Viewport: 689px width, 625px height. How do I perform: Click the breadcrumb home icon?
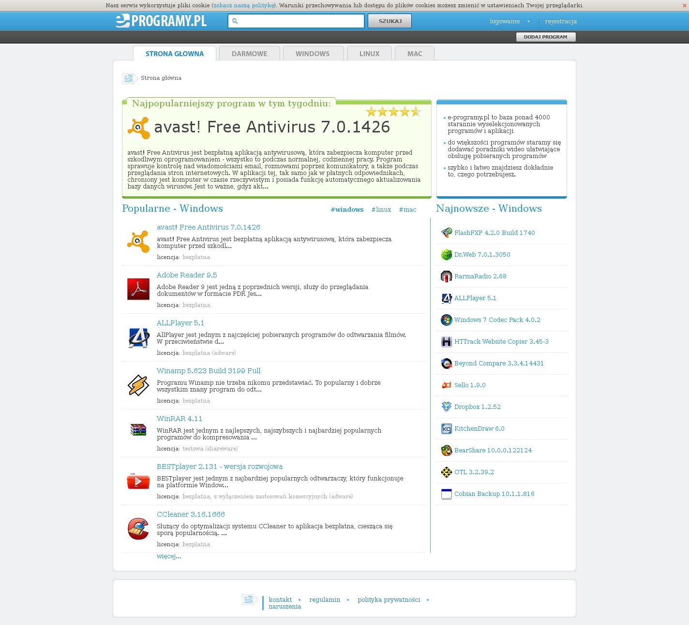point(129,78)
